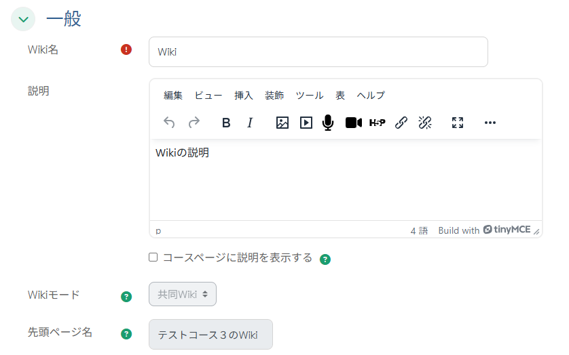Open the ヘルプ menu
Image resolution: width=569 pixels, height=355 pixels.
tap(371, 96)
